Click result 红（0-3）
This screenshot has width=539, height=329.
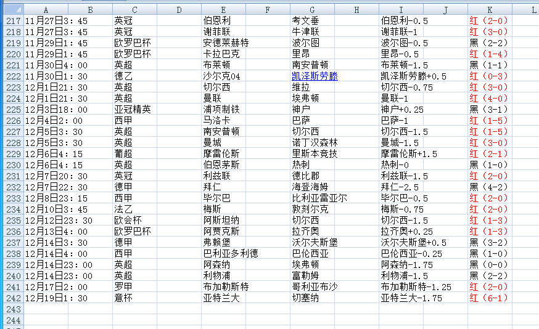[x=488, y=76]
